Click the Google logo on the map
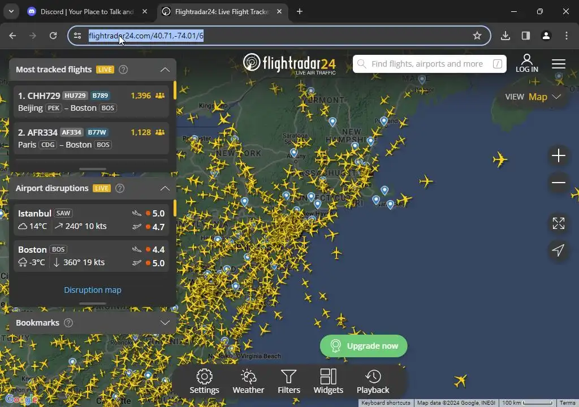This screenshot has width=579, height=407. (21, 399)
